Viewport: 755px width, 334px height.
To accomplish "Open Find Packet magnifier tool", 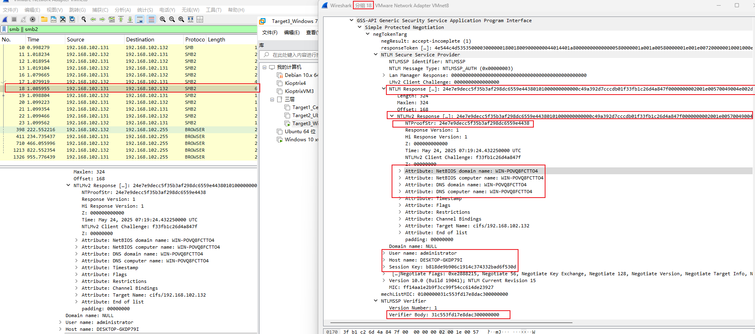I will tap(84, 19).
